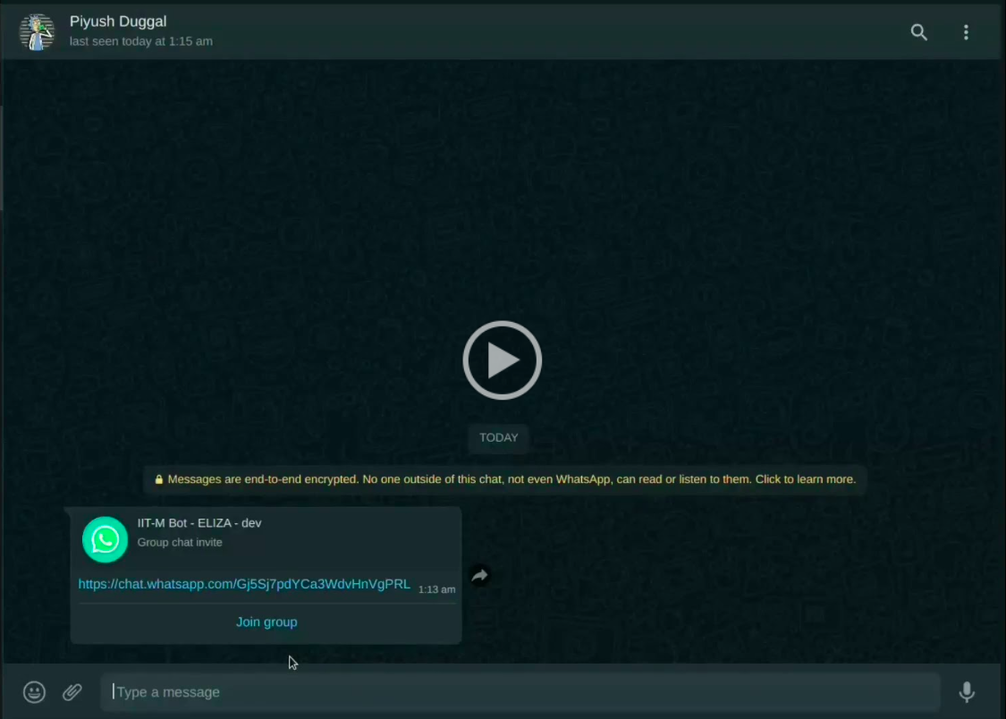Select the IIT-M Bot - ELIZA - dev title
Viewport: 1006px width, 719px height.
tap(199, 522)
